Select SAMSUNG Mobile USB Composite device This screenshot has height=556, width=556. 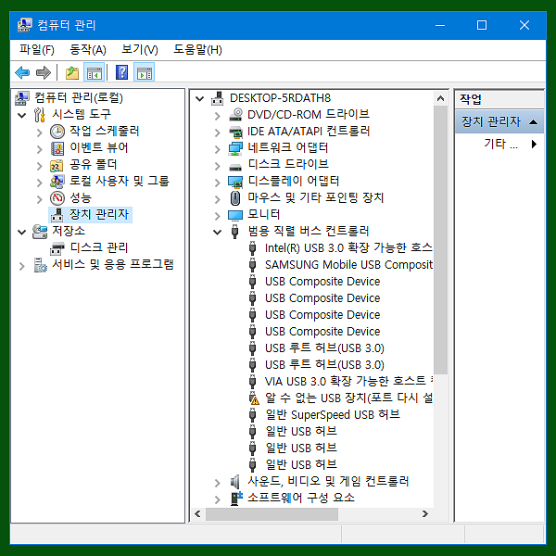[x=348, y=264]
